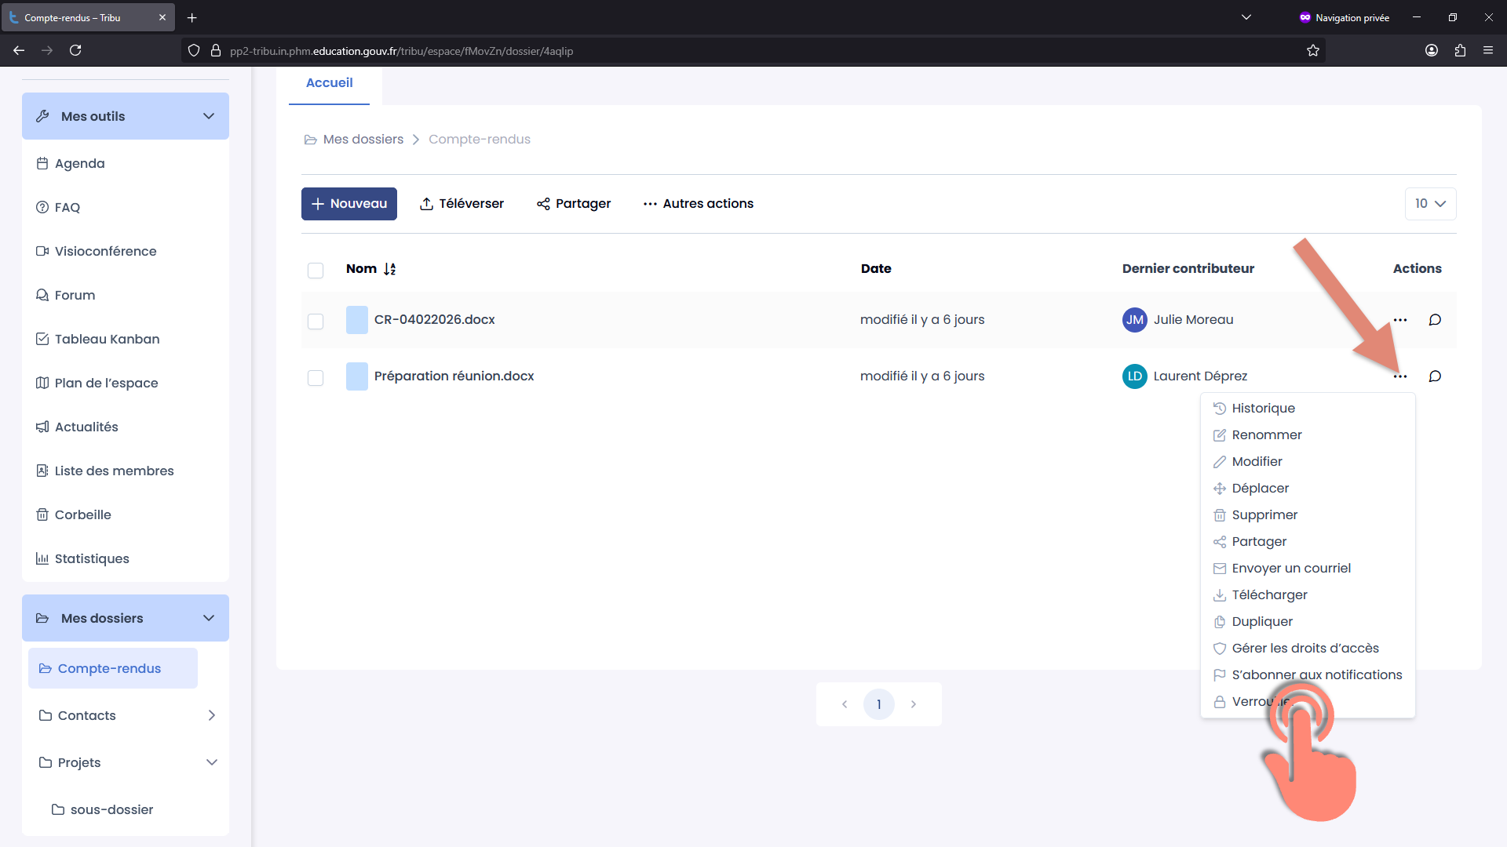Collapse the Mes dossiers section
Screen dimensions: 1507x847
click(126, 618)
